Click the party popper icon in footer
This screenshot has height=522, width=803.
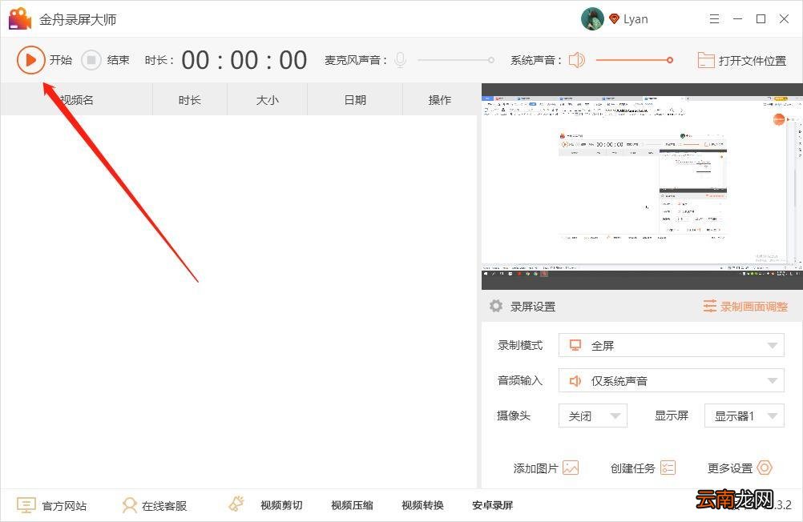236,504
